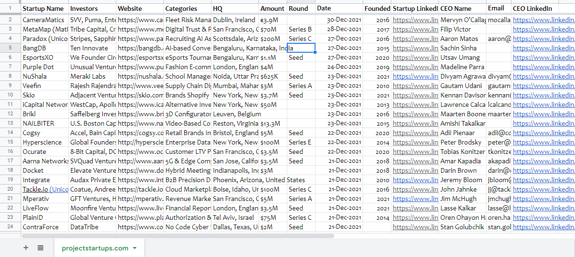This screenshot has height=257, width=575.
Task: Select the Tel Aviv, Israel HQ cell
Action: (235, 217)
